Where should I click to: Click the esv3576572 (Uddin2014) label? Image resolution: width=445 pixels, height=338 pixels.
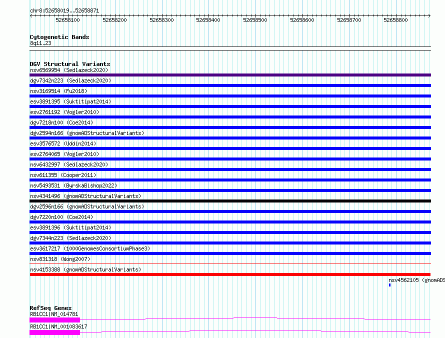pos(63,143)
